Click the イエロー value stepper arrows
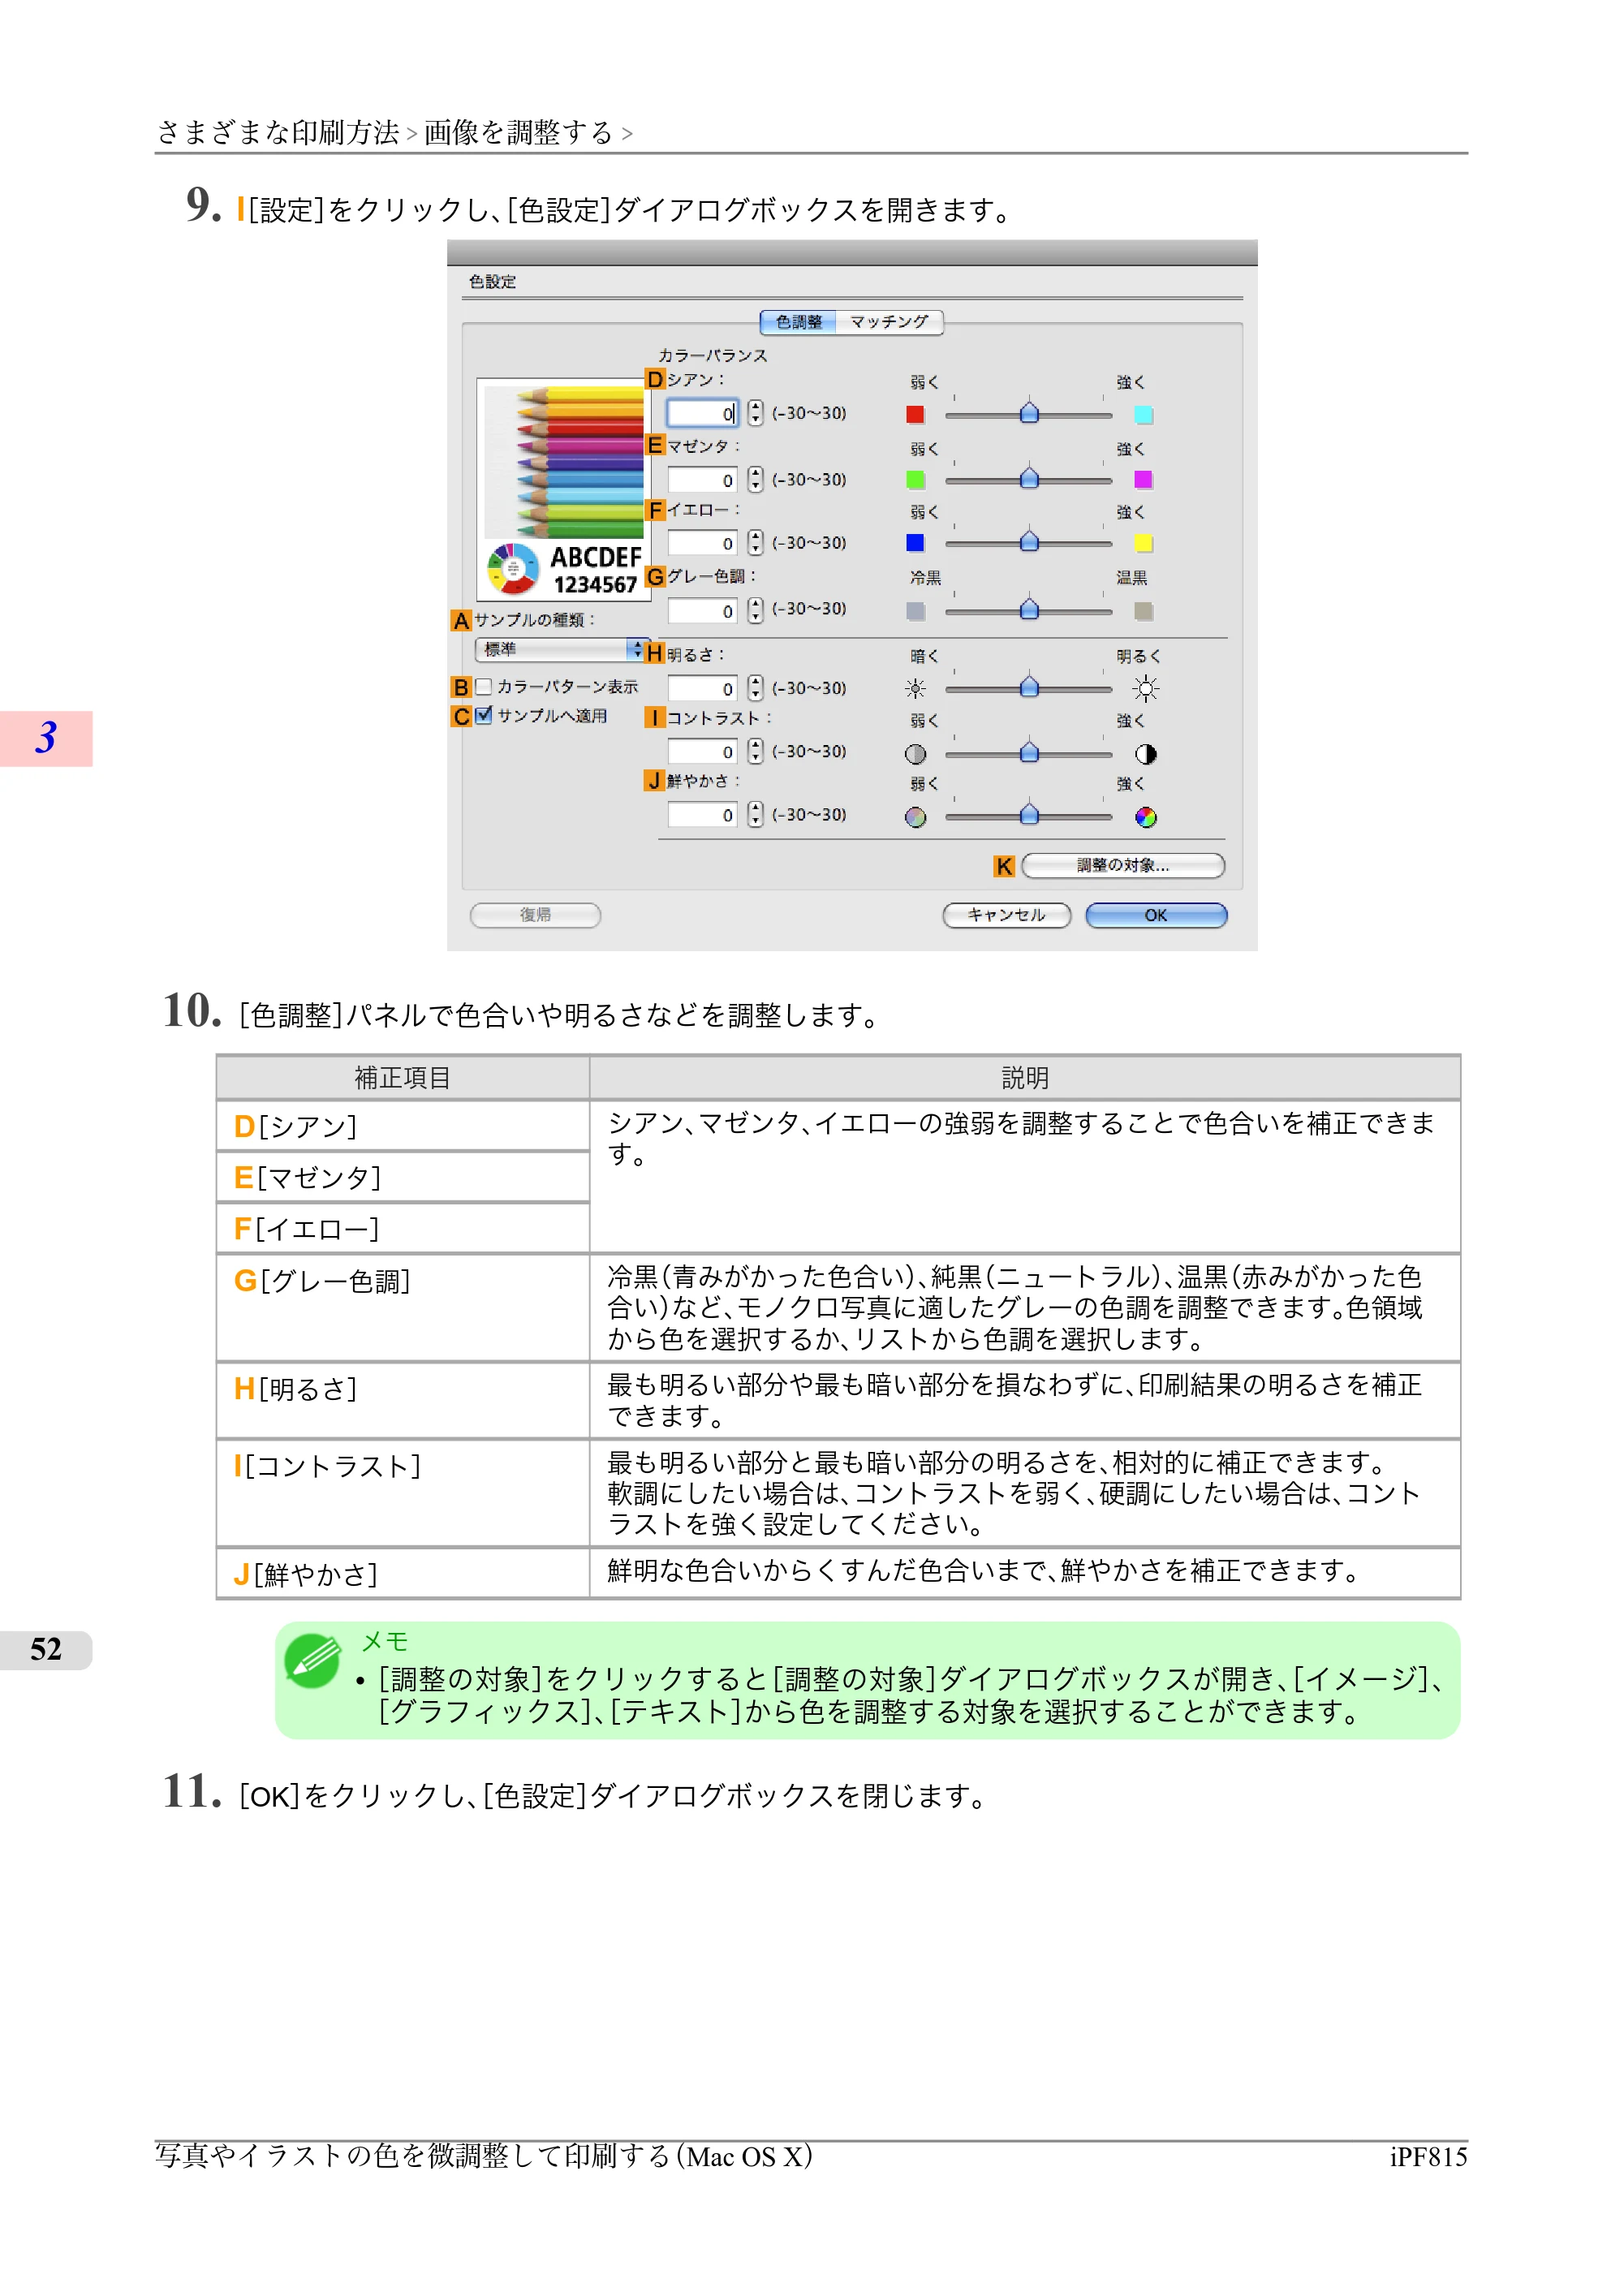This screenshot has height=2296, width=1624. click(755, 543)
